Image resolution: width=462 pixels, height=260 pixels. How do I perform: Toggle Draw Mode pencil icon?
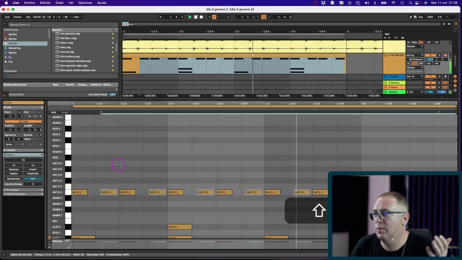pos(411,17)
